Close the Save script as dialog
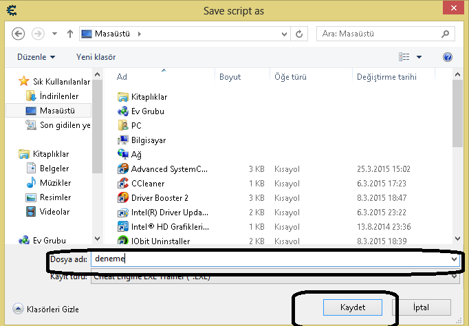This screenshot has width=469, height=326. [x=453, y=8]
